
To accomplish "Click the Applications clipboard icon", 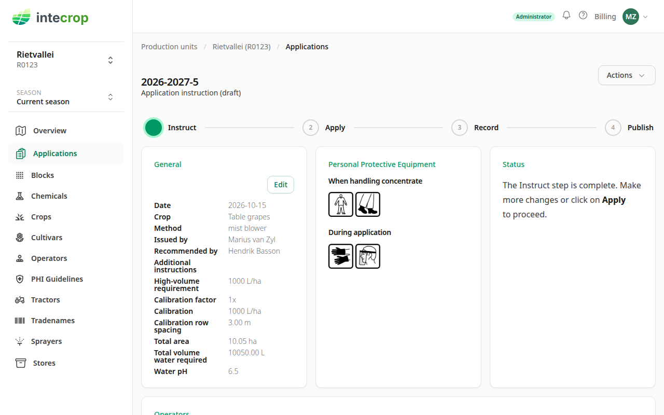I will 21,154.
